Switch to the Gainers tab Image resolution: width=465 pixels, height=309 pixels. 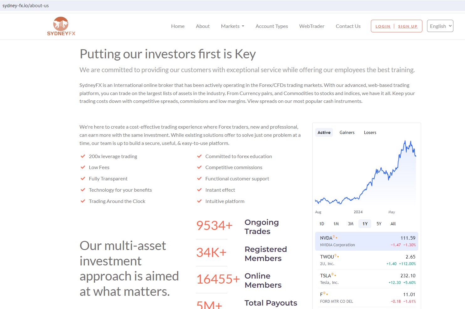click(347, 132)
